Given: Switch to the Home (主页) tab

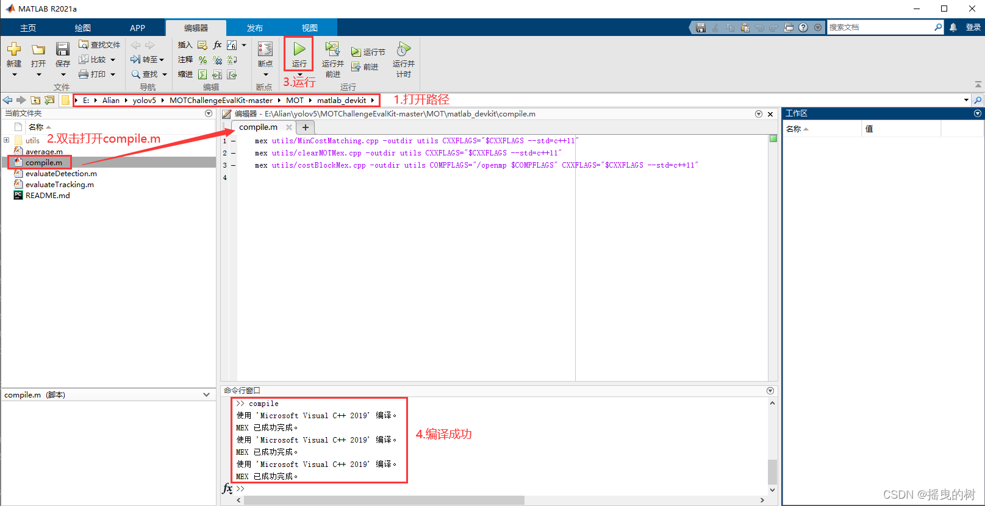Looking at the screenshot, I should pyautogui.click(x=28, y=28).
